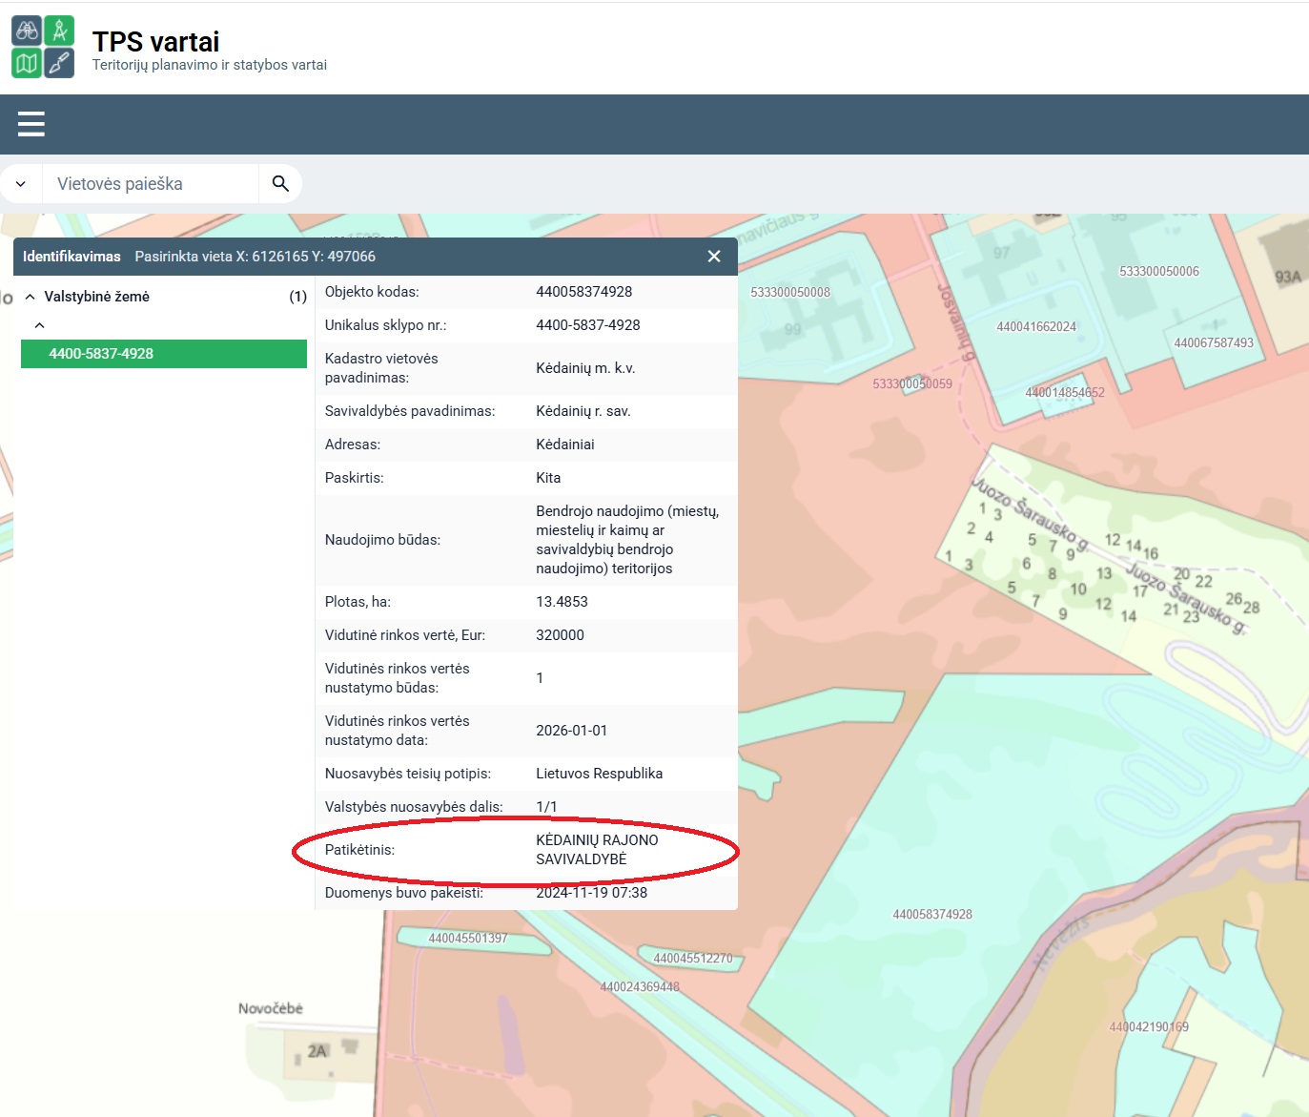This screenshot has height=1117, width=1309.
Task: Click the Novočėbė place label on map
Action: click(271, 1008)
